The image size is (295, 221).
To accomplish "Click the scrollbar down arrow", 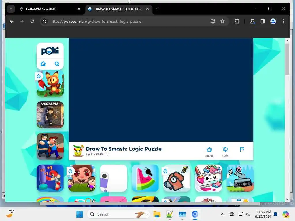I will (287, 199).
